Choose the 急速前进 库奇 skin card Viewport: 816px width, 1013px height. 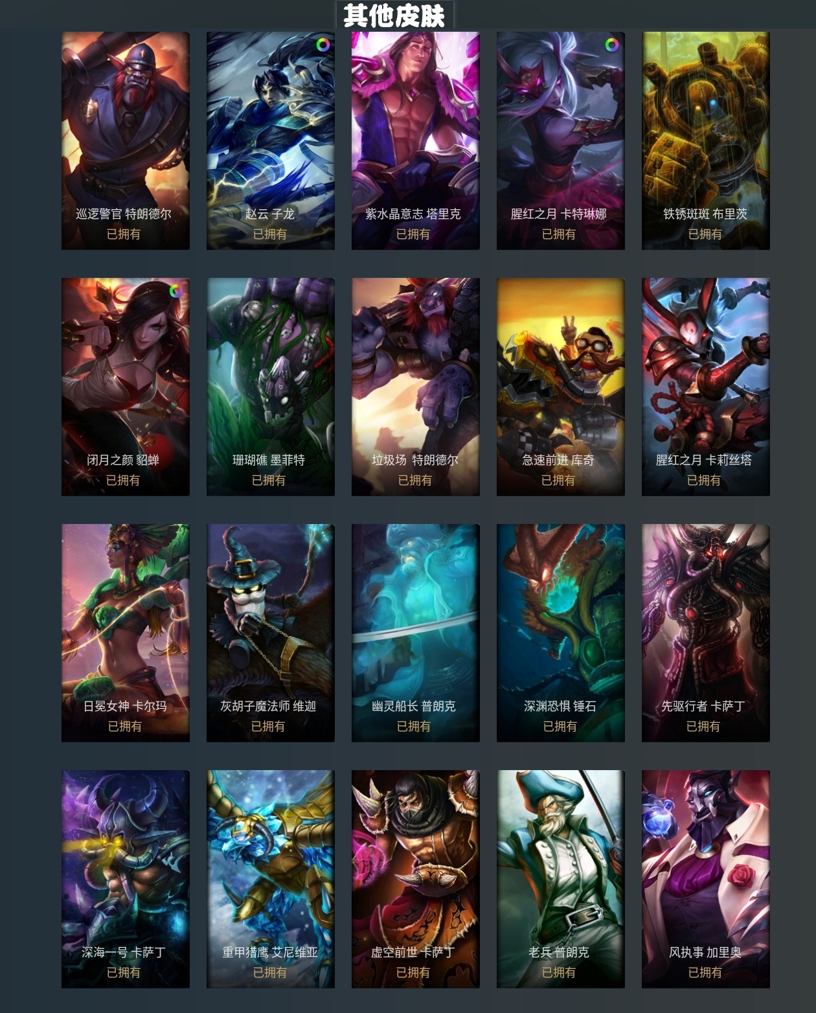tap(561, 387)
